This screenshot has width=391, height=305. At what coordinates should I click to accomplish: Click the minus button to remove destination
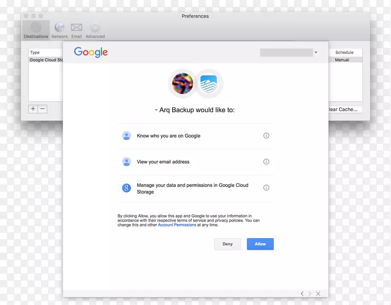[43, 109]
